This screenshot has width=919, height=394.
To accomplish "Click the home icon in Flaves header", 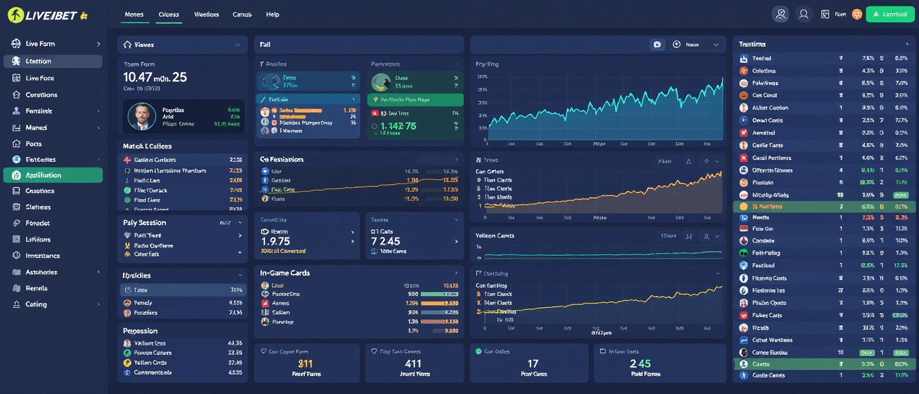I will click(127, 45).
